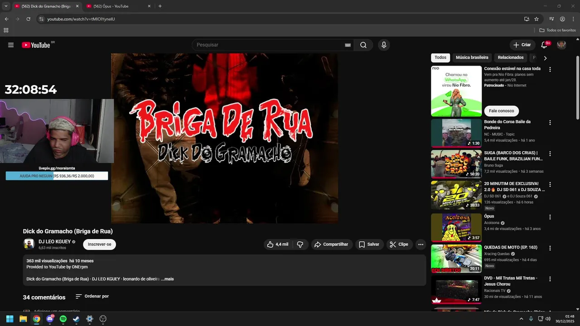Click the Clipe button
Image resolution: width=580 pixels, height=326 pixels.
(399, 244)
